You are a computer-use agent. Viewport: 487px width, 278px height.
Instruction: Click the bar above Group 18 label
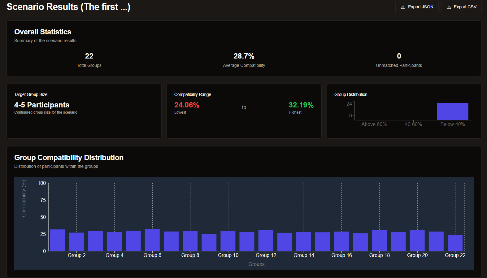coord(379,241)
